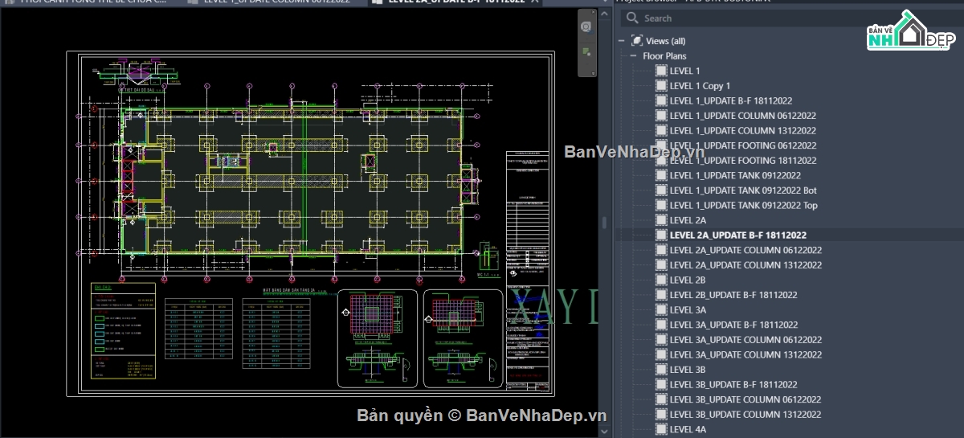Select active view LEVEL 2A_UPDATE B-F 18112022
Viewport: 964px width, 438px height.
[737, 235]
